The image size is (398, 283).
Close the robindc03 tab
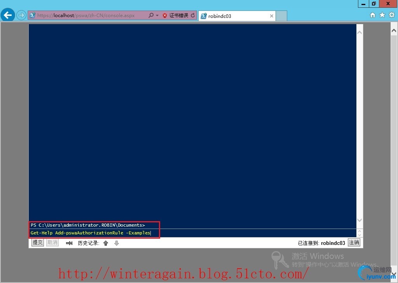tap(272, 16)
